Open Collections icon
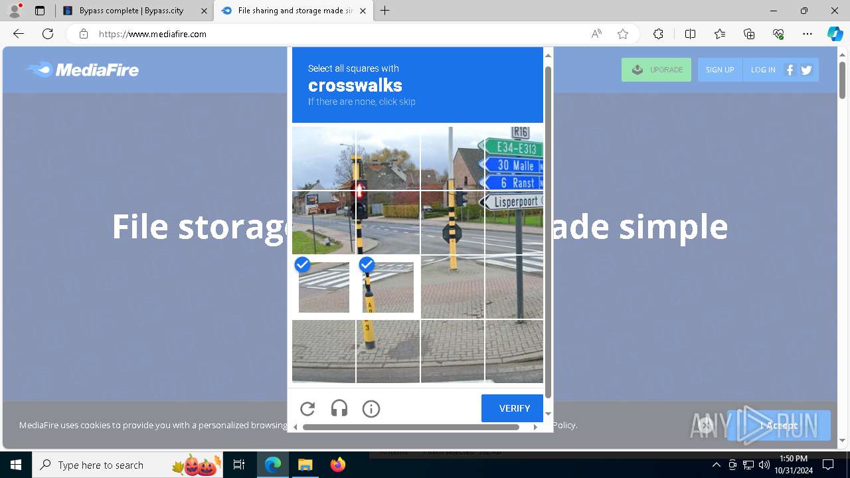The height and width of the screenshot is (478, 850). 749,34
